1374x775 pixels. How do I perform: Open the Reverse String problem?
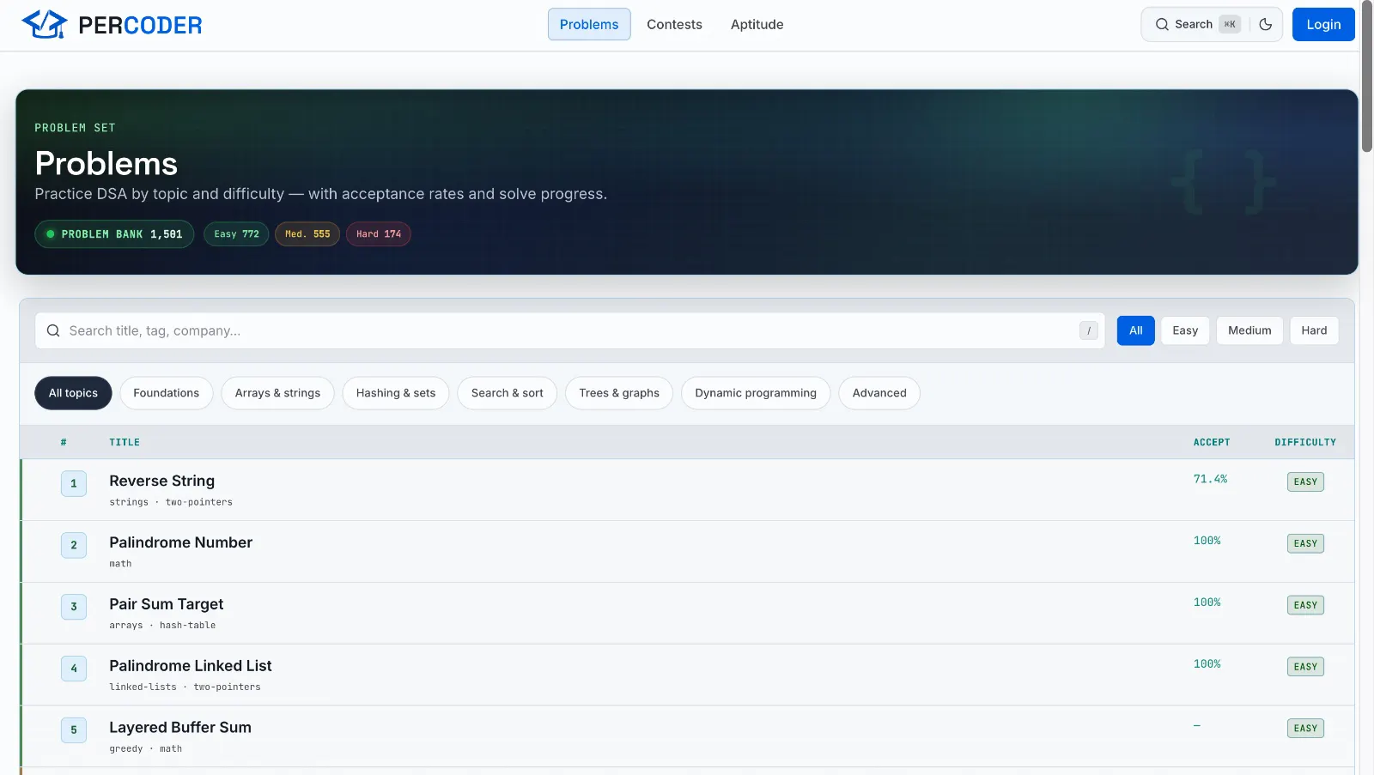[x=162, y=481]
